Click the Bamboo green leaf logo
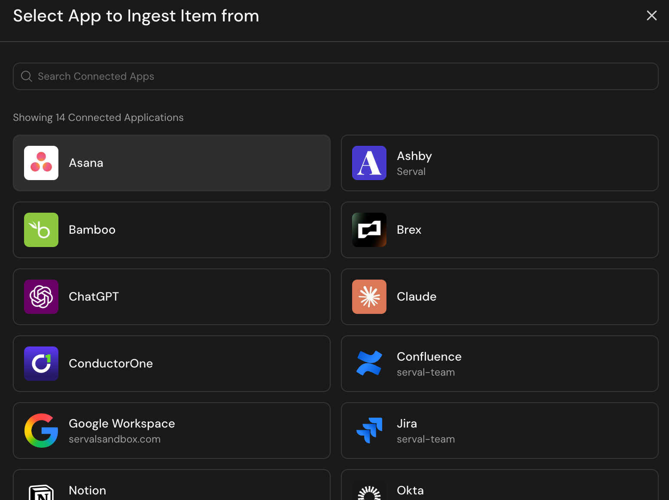 coord(41,230)
